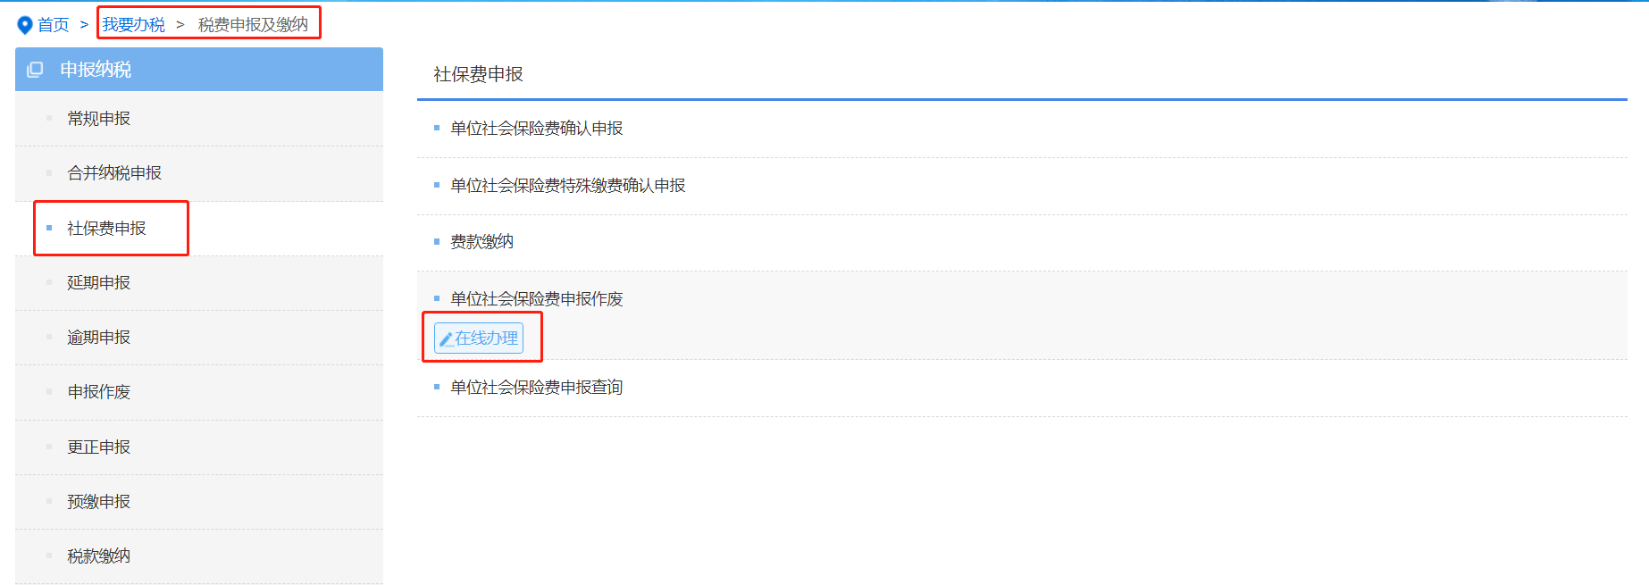Open 合并纳税申报 sidebar item

pos(114,173)
